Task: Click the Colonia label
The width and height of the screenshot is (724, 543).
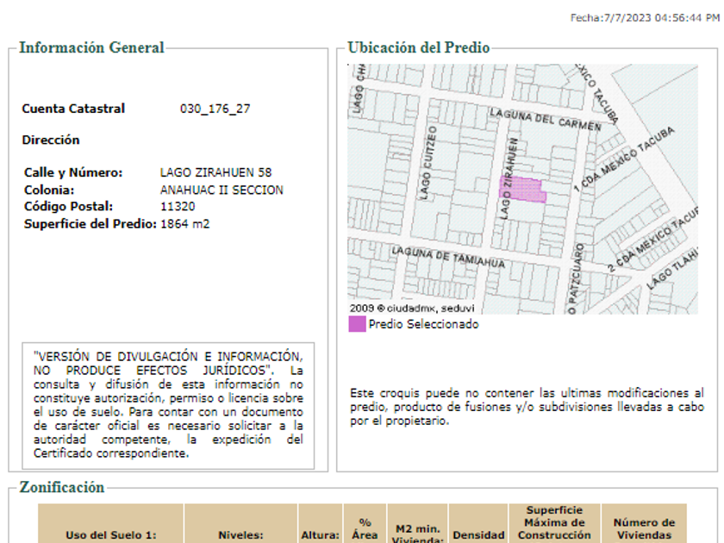Action: pos(49,190)
